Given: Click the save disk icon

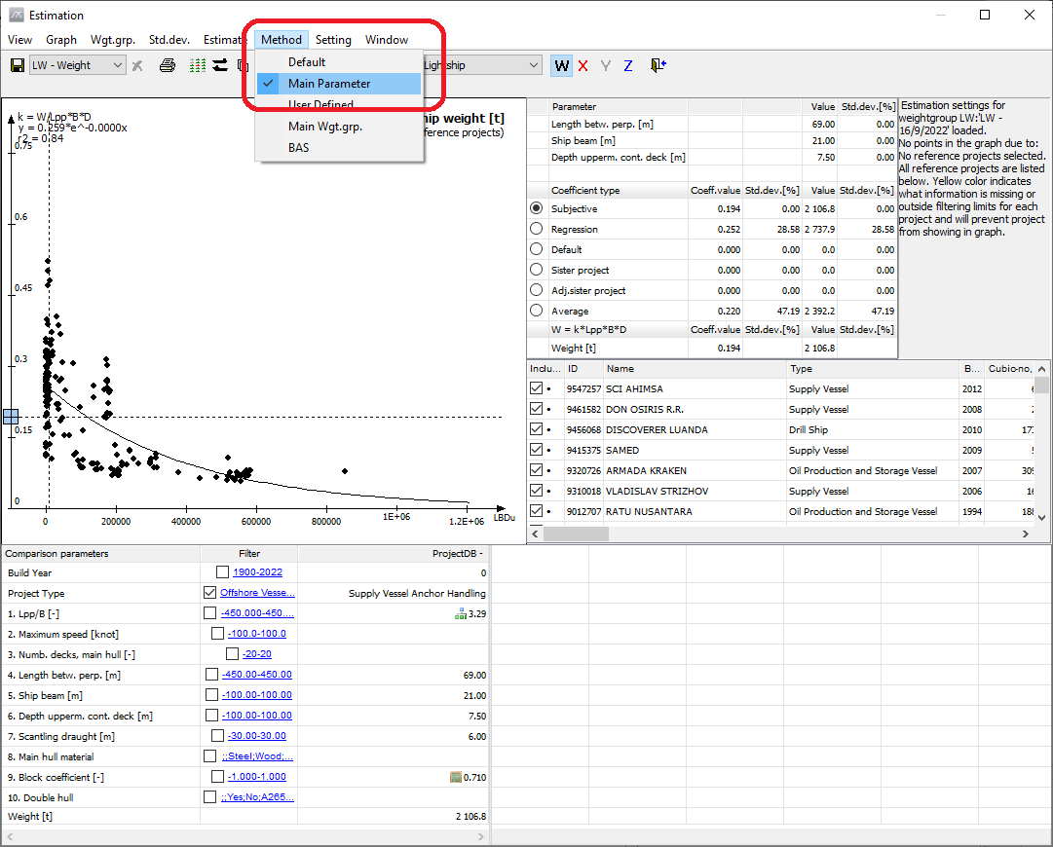Looking at the screenshot, I should pyautogui.click(x=17, y=65).
